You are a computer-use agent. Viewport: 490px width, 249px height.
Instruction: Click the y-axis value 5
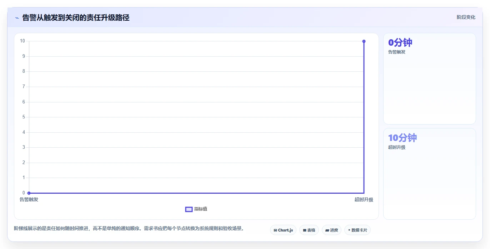click(24, 117)
